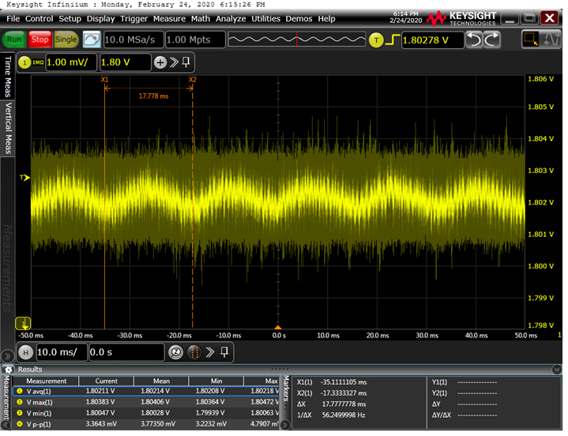The width and height of the screenshot is (568, 436).
Task: Select the V avg(1) measurement row
Action: pyautogui.click(x=146, y=392)
